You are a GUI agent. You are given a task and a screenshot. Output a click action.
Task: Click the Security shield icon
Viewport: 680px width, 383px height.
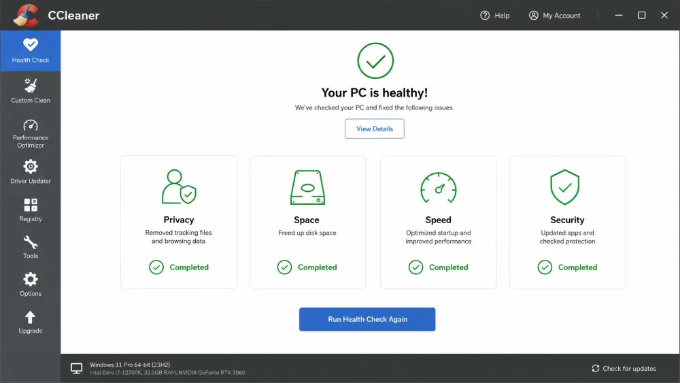[x=564, y=187]
